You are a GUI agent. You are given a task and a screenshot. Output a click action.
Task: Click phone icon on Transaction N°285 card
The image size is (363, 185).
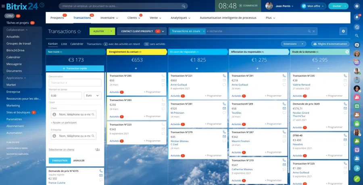point(163,76)
